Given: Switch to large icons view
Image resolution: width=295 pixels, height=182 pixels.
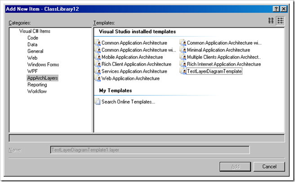Looking at the screenshot, I should click(271, 21).
